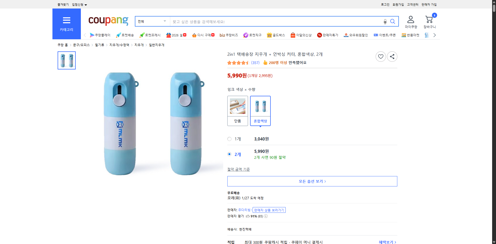Click the right chevron for more categories
The image size is (496, 244).
[x=435, y=35]
